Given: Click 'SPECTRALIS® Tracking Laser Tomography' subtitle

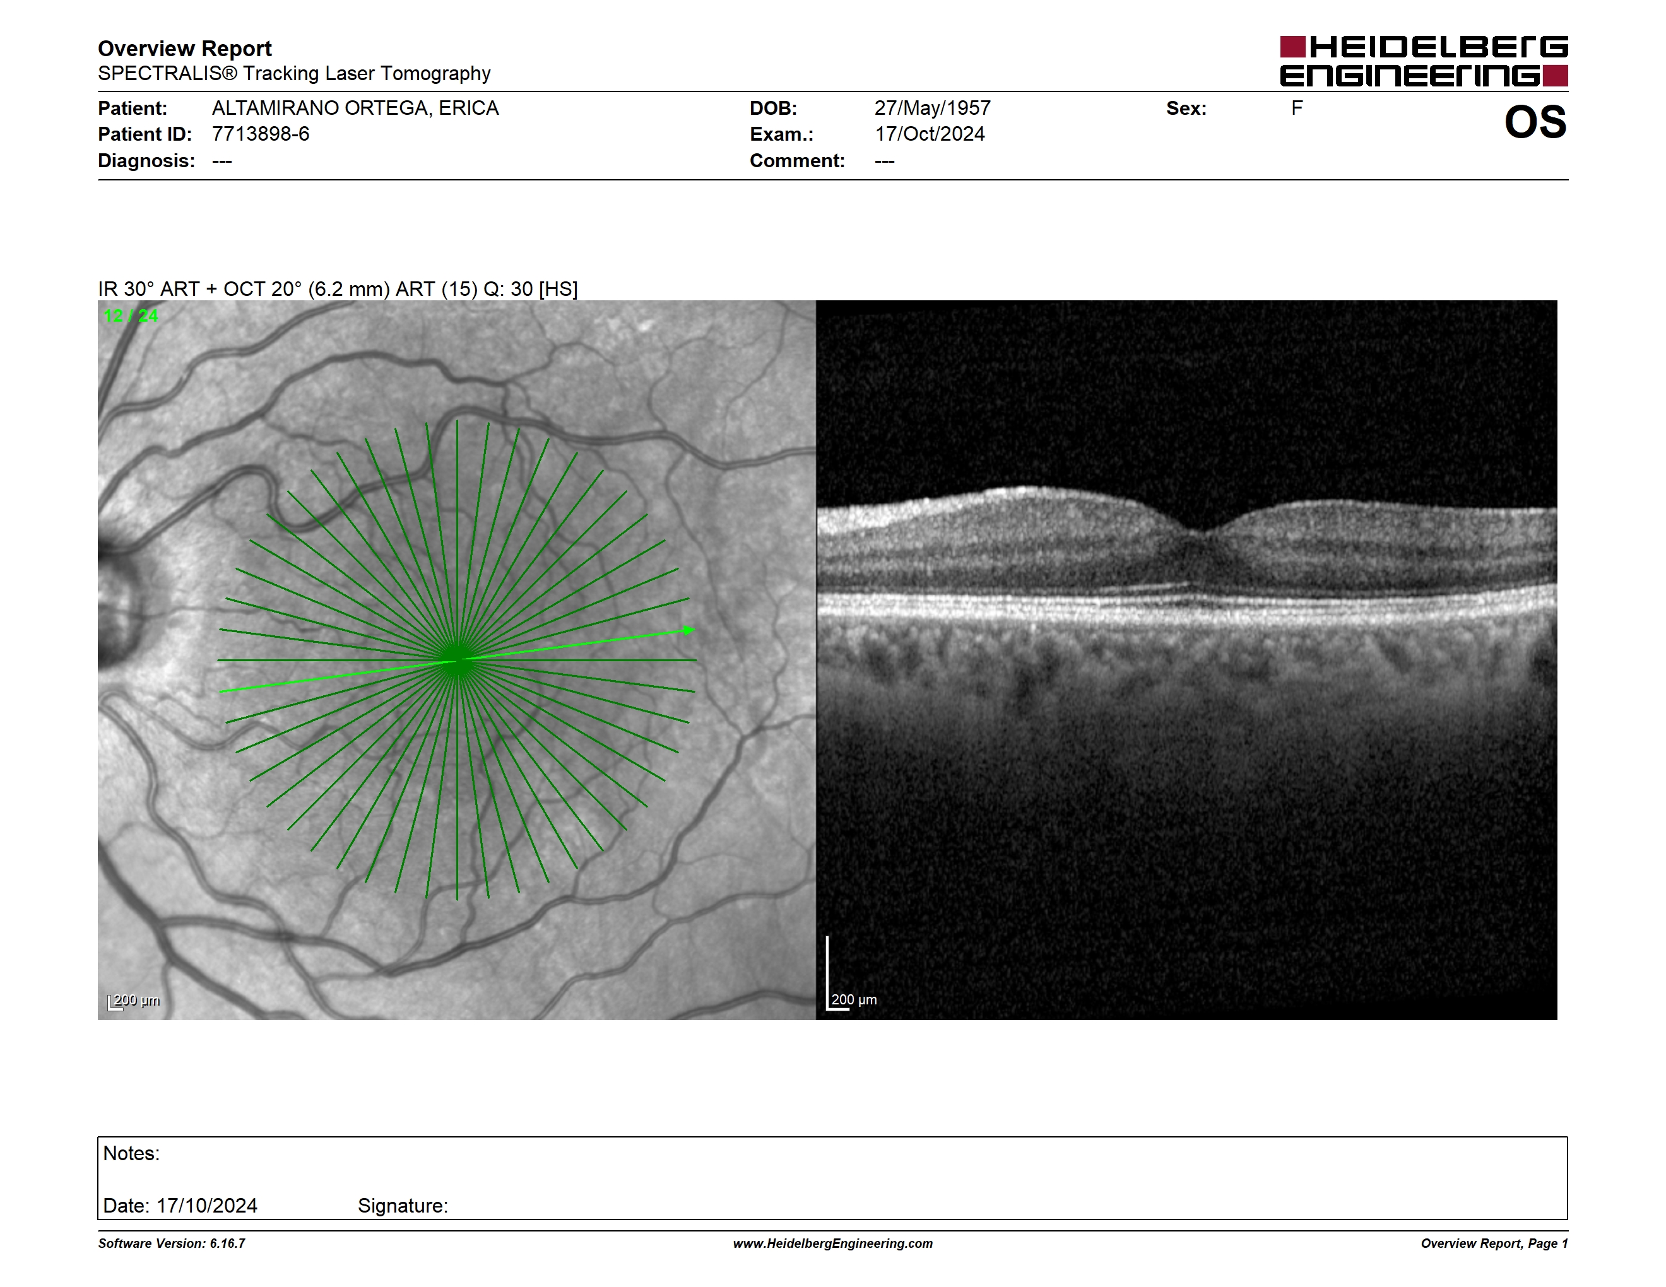Looking at the screenshot, I should tap(293, 73).
